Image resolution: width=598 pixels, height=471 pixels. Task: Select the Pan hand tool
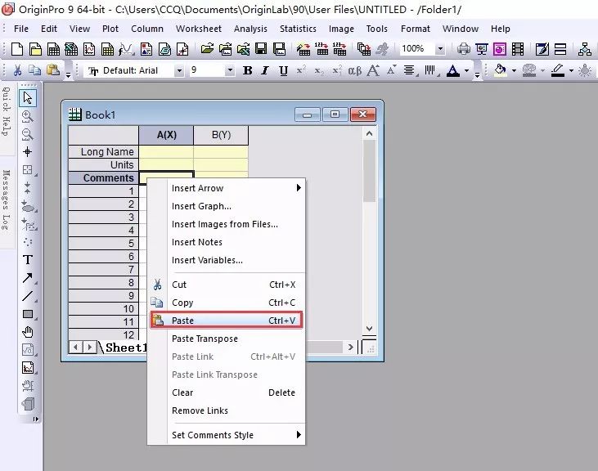point(28,332)
